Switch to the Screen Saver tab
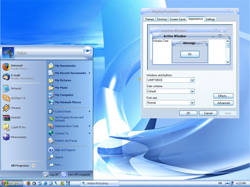This screenshot has height=187, width=250. point(177,19)
